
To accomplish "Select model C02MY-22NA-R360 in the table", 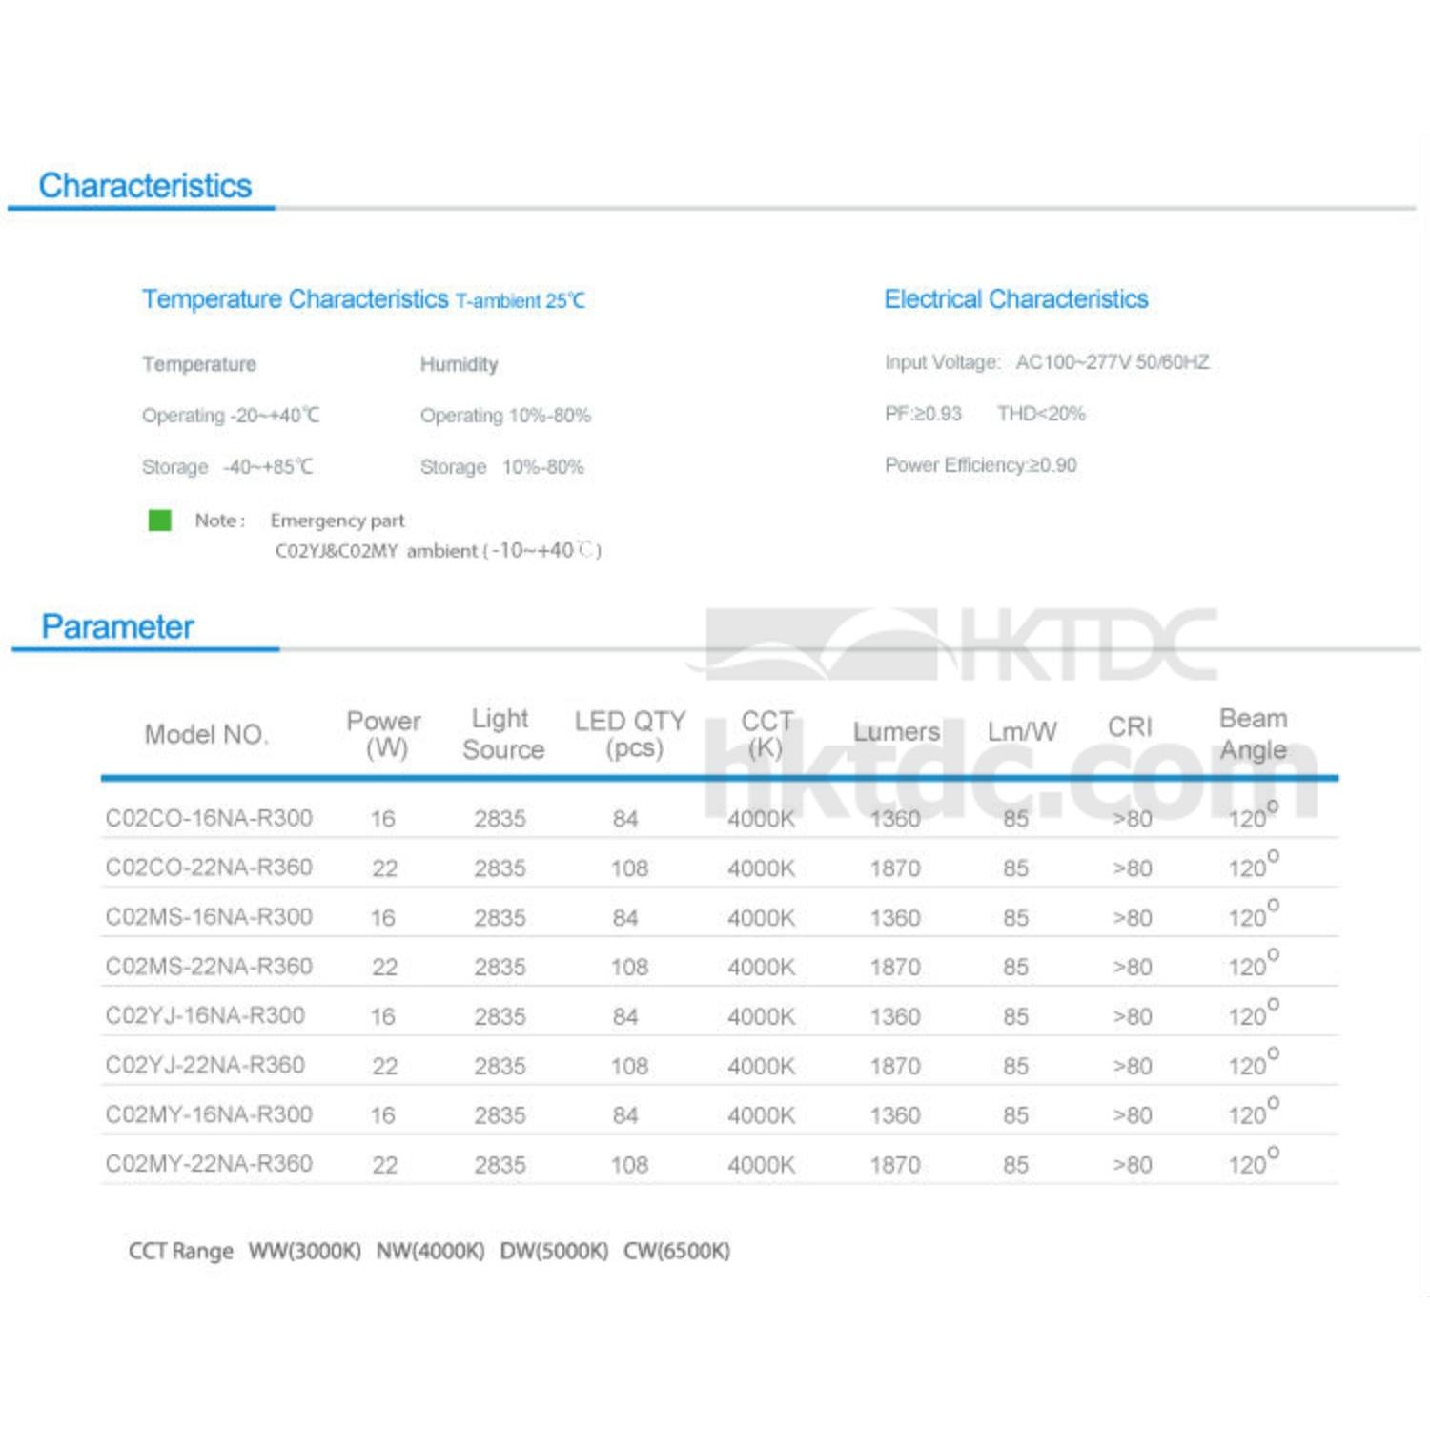I will tap(209, 1163).
